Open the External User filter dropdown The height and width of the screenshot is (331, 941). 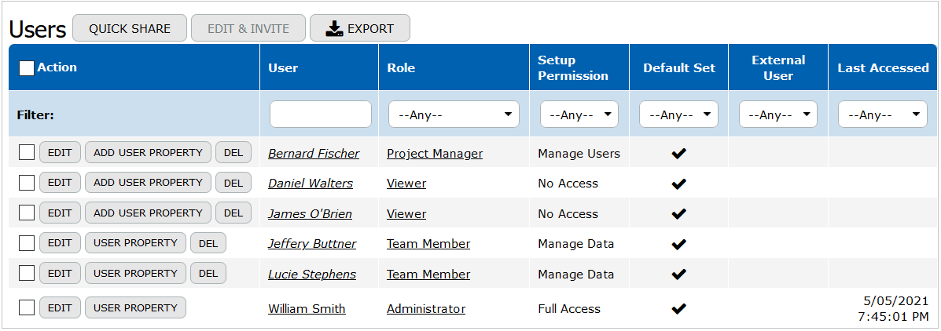click(777, 115)
